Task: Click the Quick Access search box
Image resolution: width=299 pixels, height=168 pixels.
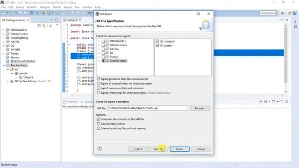Action: point(268,13)
